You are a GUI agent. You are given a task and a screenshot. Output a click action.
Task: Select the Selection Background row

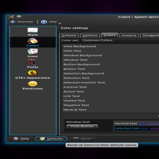click(x=111, y=74)
